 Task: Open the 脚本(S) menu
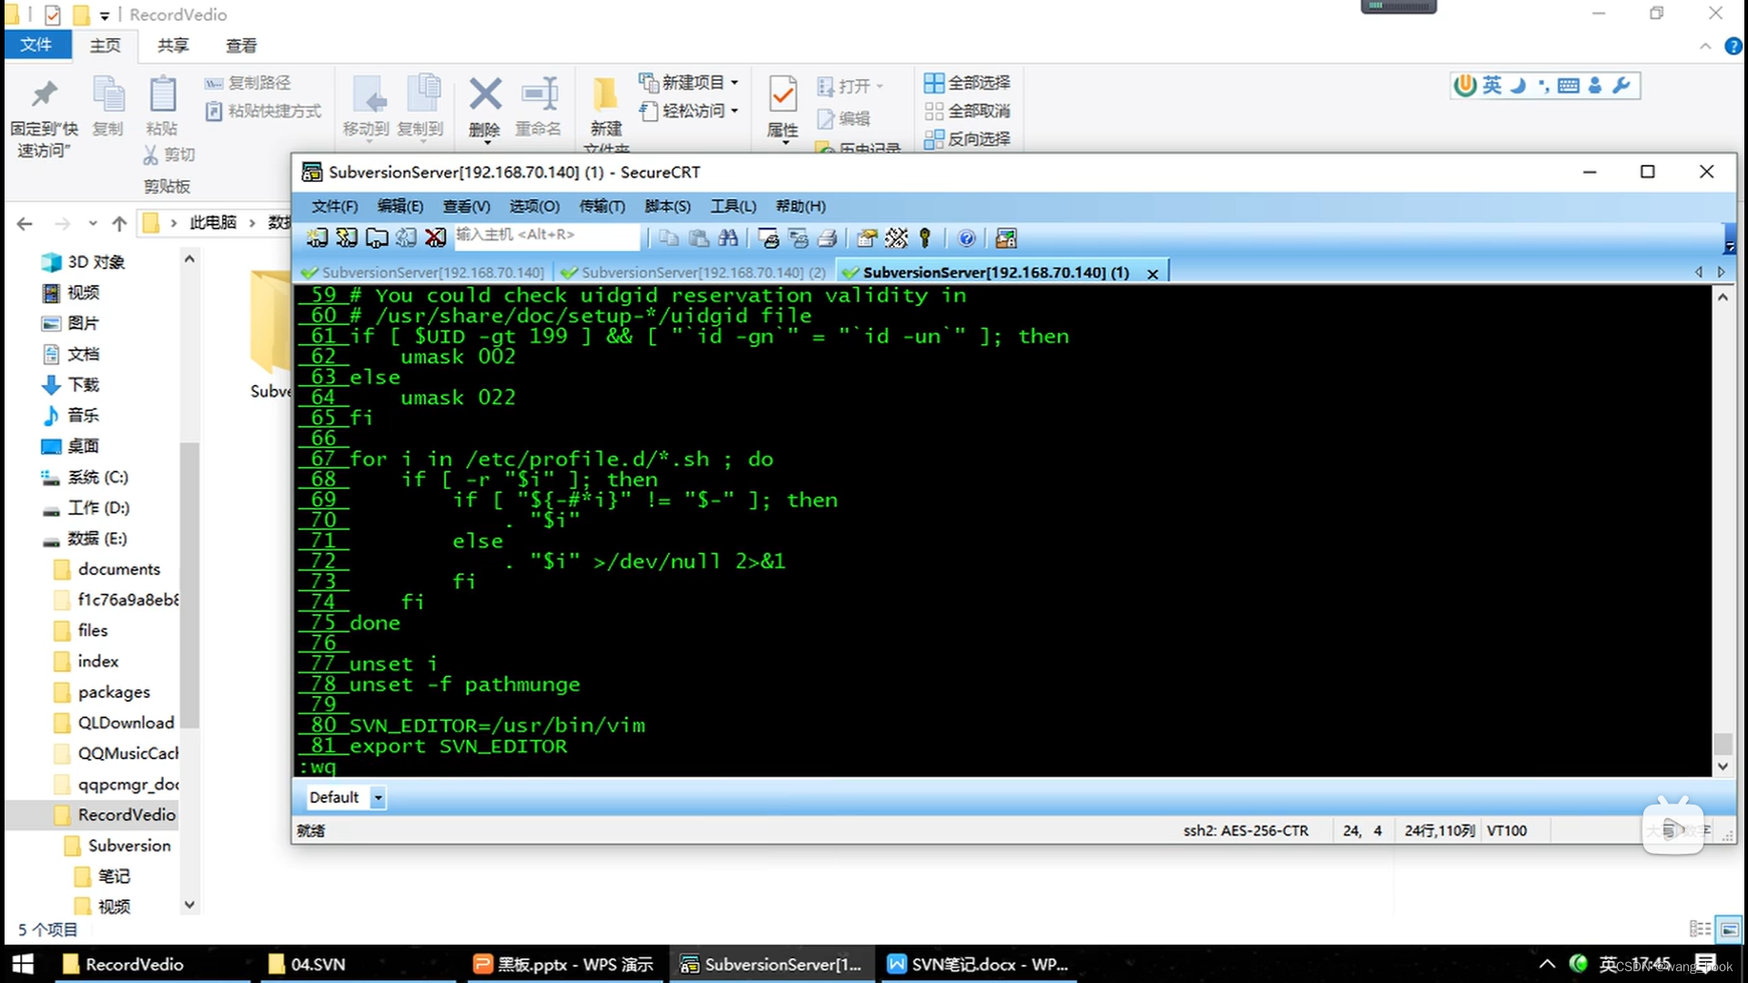(x=667, y=207)
